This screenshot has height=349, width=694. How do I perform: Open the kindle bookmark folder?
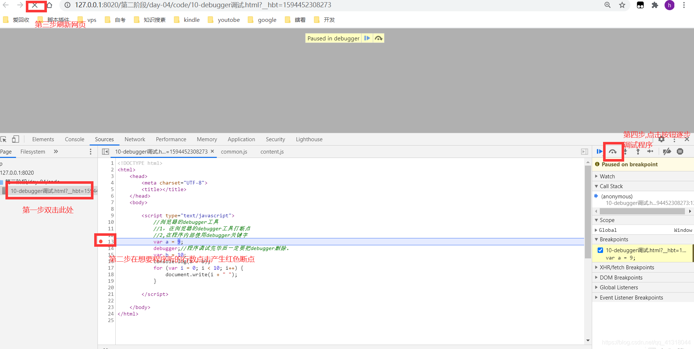[x=187, y=20]
